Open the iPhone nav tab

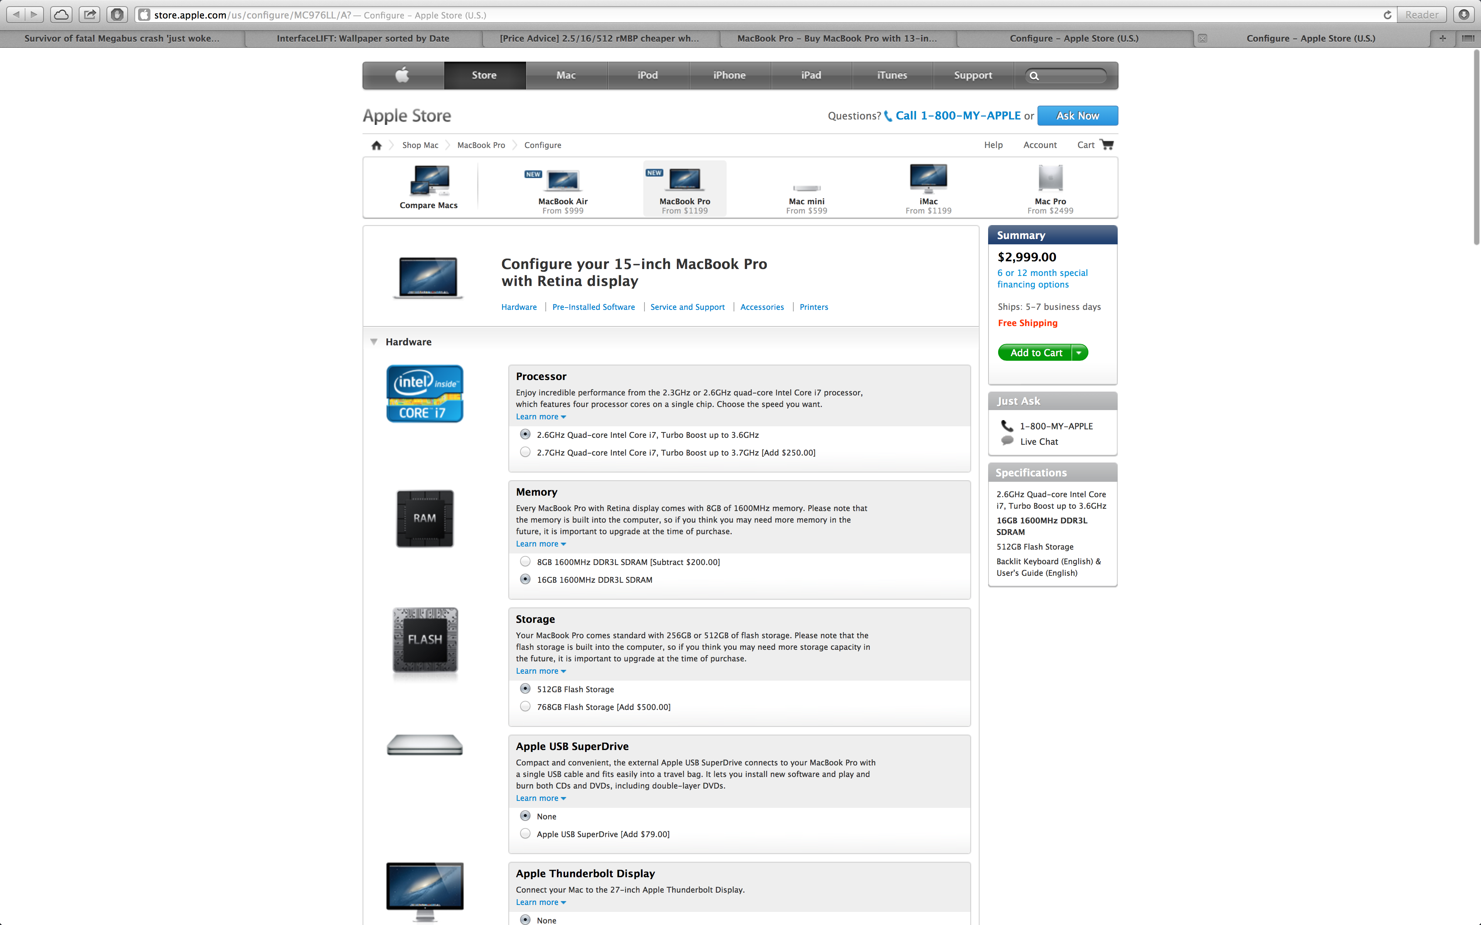pos(729,75)
